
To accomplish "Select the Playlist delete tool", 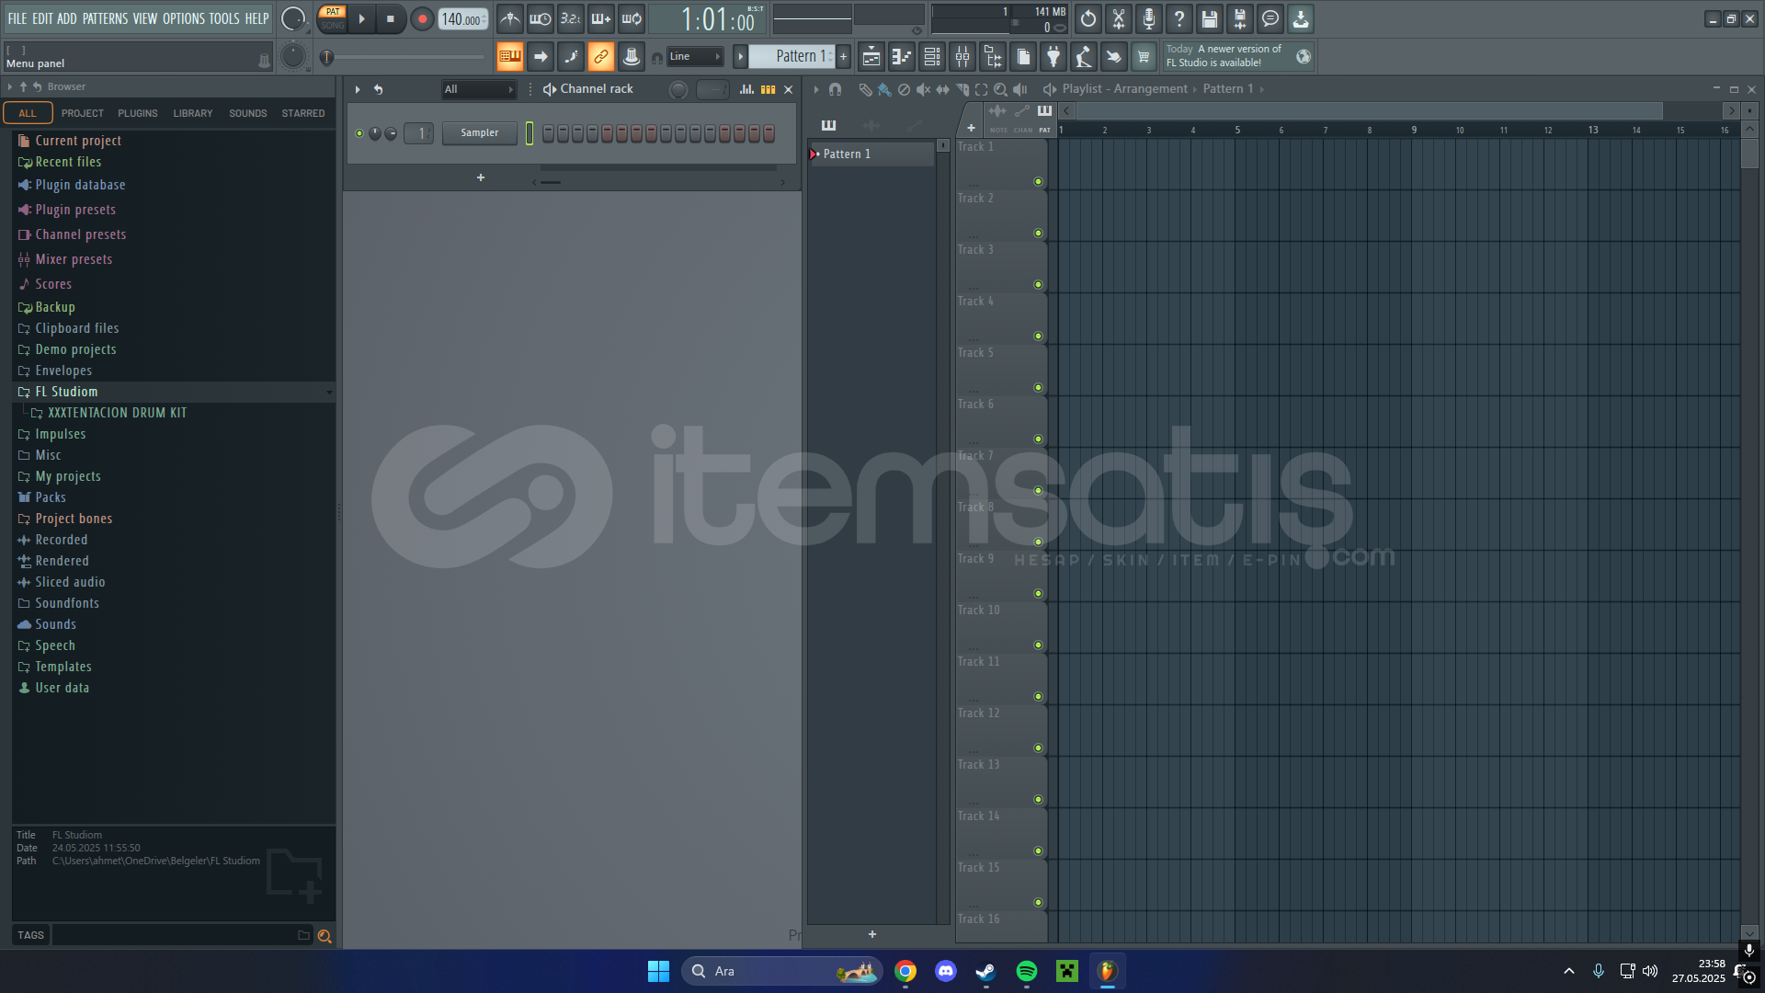I will click(904, 89).
